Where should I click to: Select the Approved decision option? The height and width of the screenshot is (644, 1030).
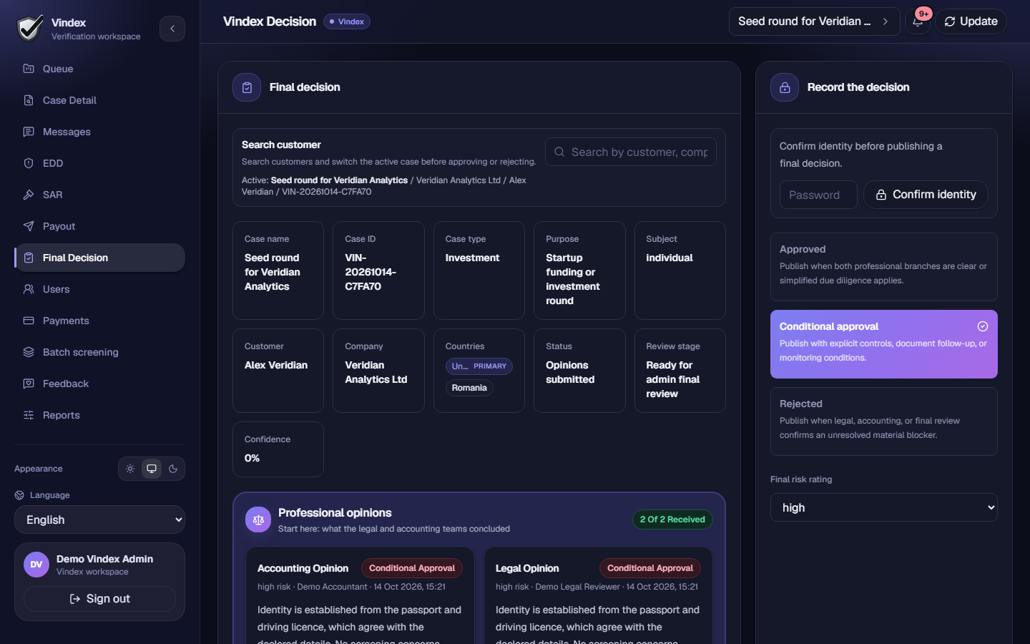tap(884, 267)
